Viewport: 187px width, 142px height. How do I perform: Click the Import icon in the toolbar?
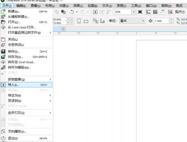95,12
